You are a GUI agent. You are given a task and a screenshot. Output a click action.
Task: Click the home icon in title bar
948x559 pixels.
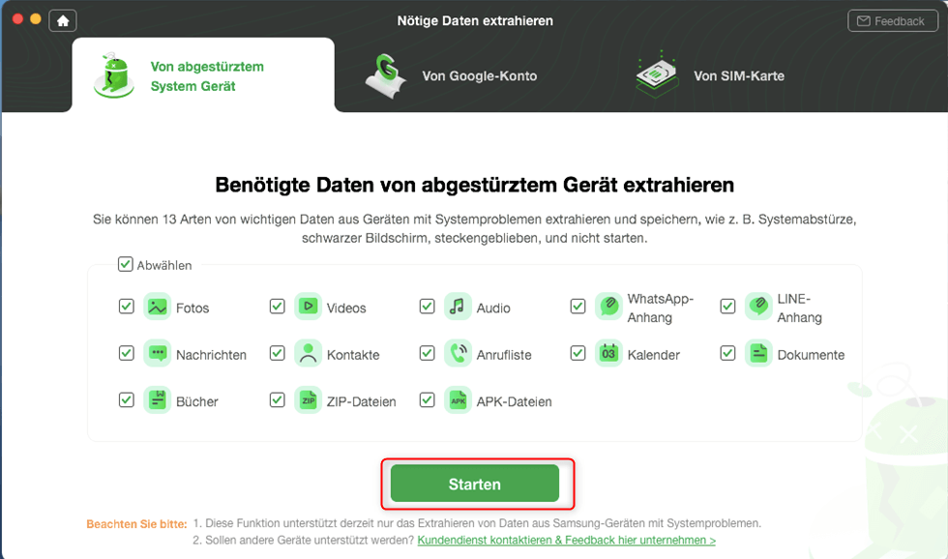click(x=62, y=20)
